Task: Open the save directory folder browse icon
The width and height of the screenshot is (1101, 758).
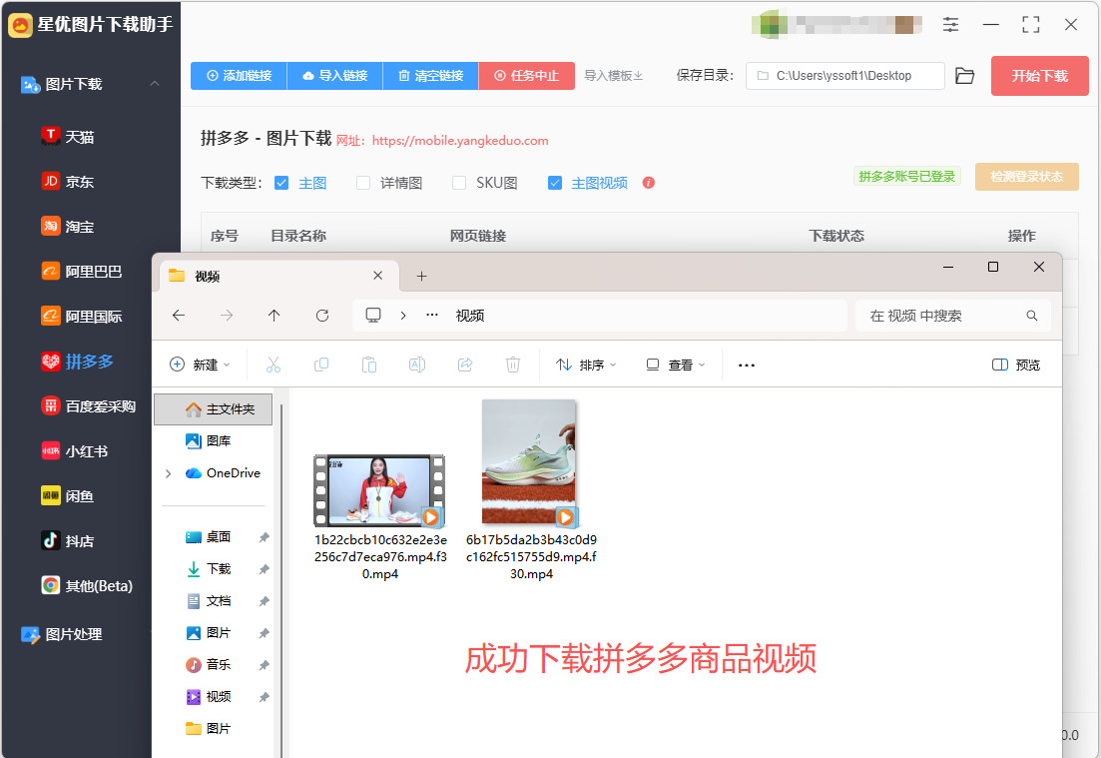Action: point(965,76)
